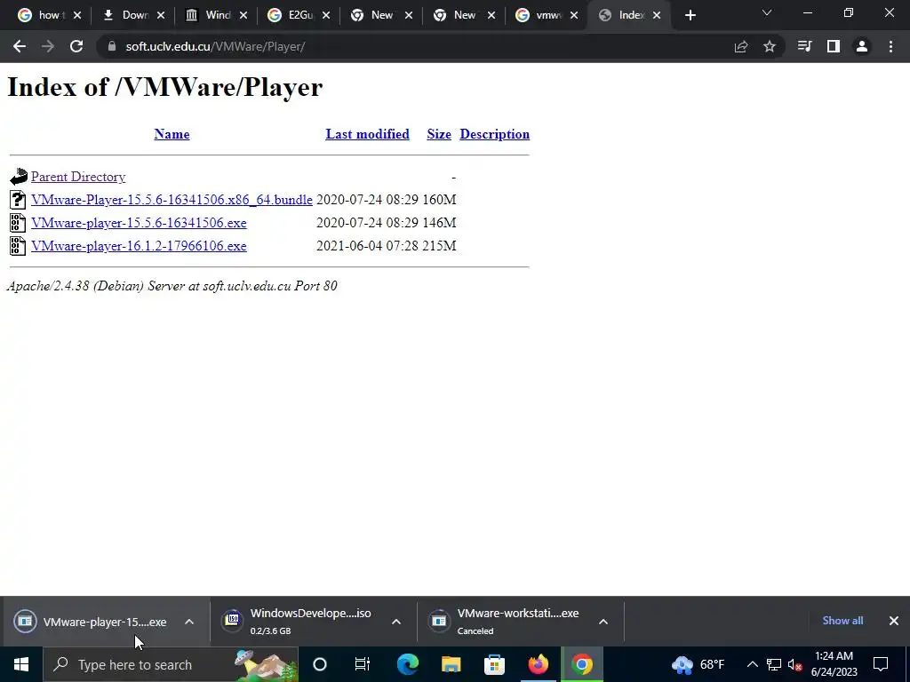Show hidden system tray icons

[x=752, y=664]
